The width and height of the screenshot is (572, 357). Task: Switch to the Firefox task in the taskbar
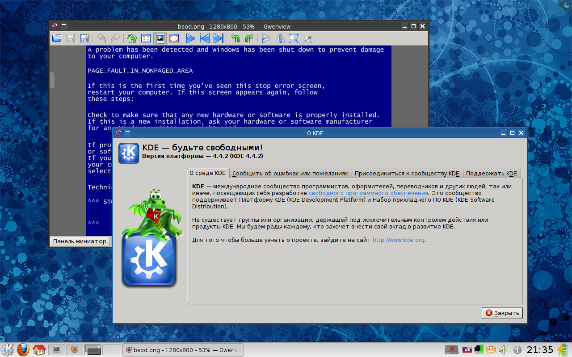pyautogui.click(x=75, y=349)
